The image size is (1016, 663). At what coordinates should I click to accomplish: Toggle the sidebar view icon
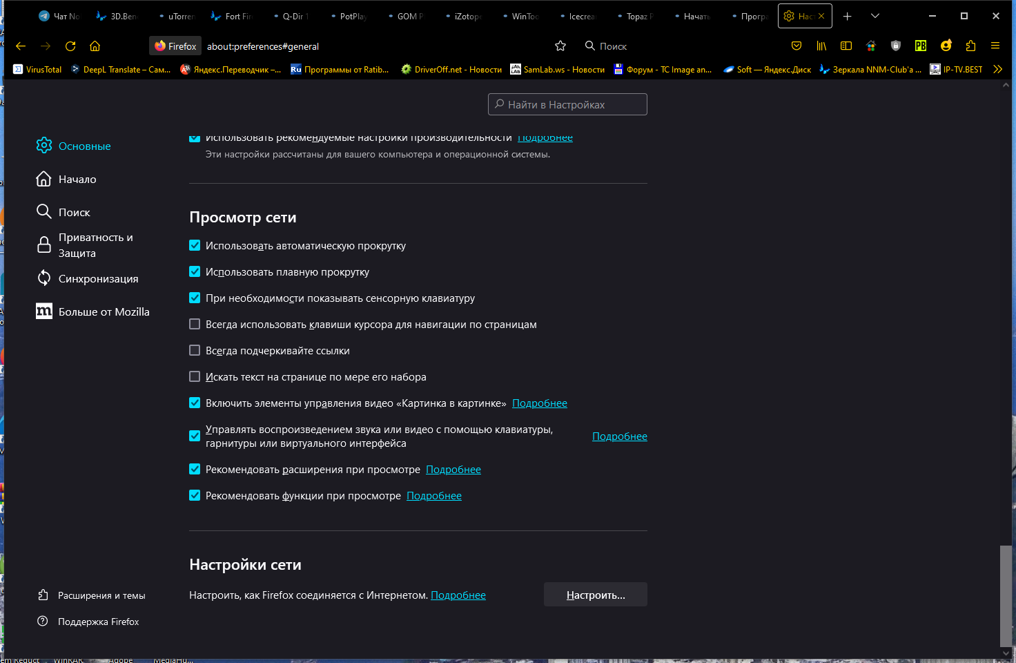point(846,46)
